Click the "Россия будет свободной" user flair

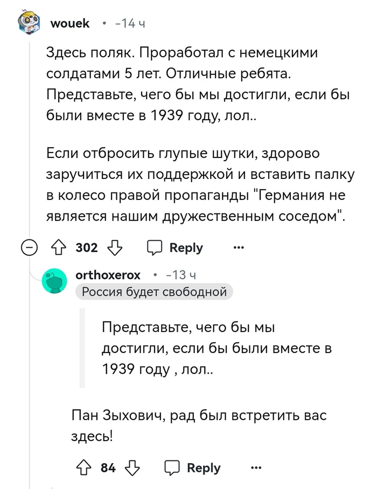click(x=154, y=292)
